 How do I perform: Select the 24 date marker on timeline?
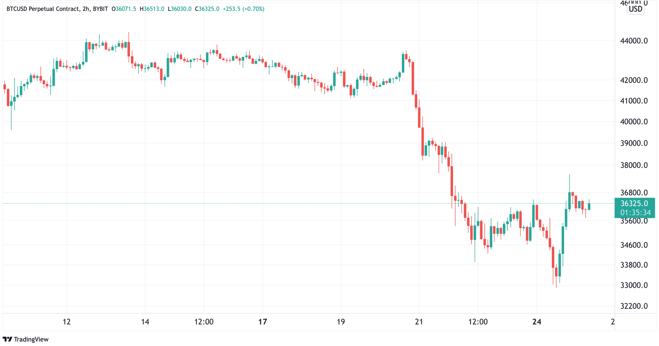[537, 322]
